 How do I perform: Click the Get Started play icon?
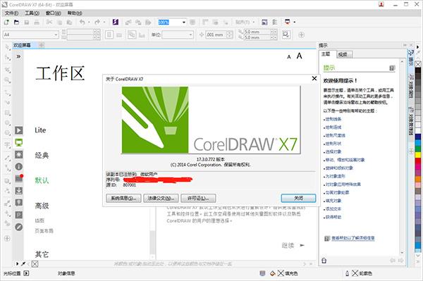pos(18,130)
